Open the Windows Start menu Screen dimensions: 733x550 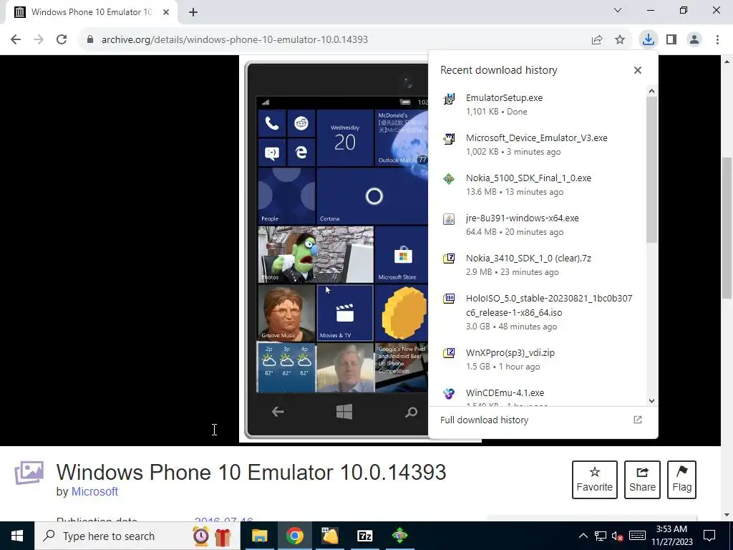(17, 536)
